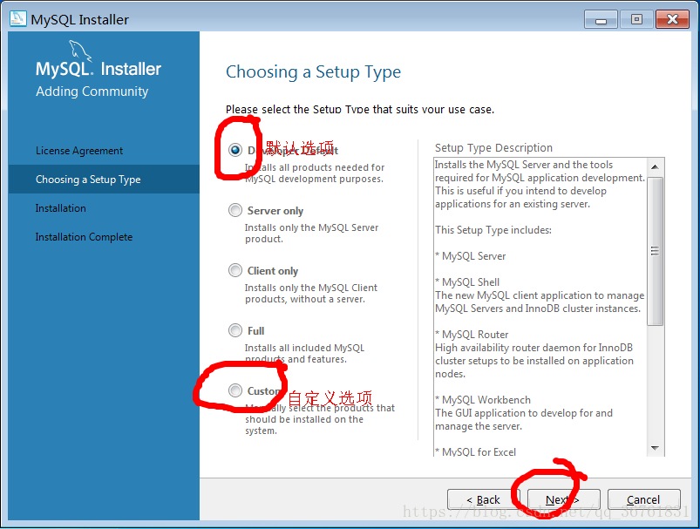Select the Client only radio button

pyautogui.click(x=234, y=270)
